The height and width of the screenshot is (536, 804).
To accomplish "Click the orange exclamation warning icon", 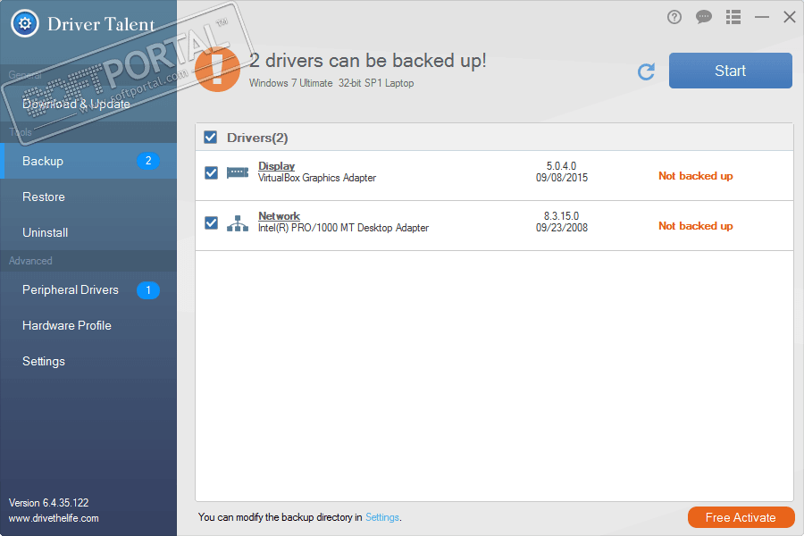I will [218, 70].
